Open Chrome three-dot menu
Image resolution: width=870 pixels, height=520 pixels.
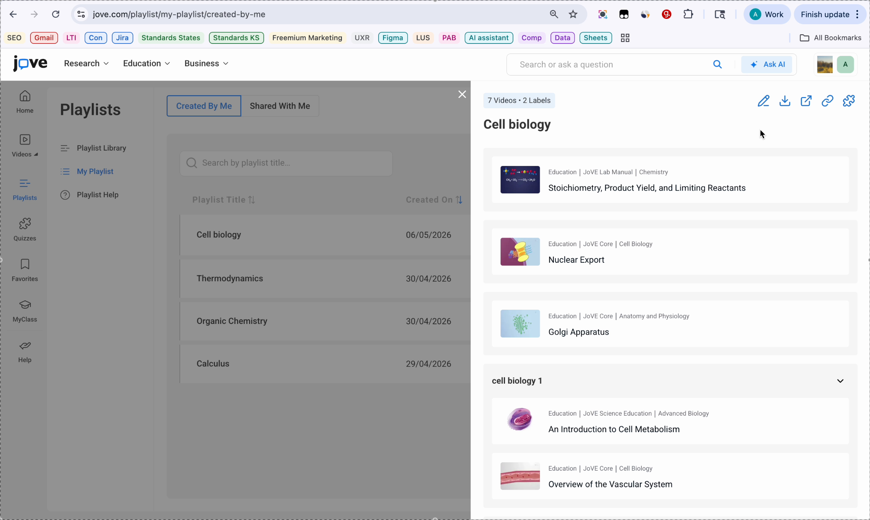coord(857,14)
